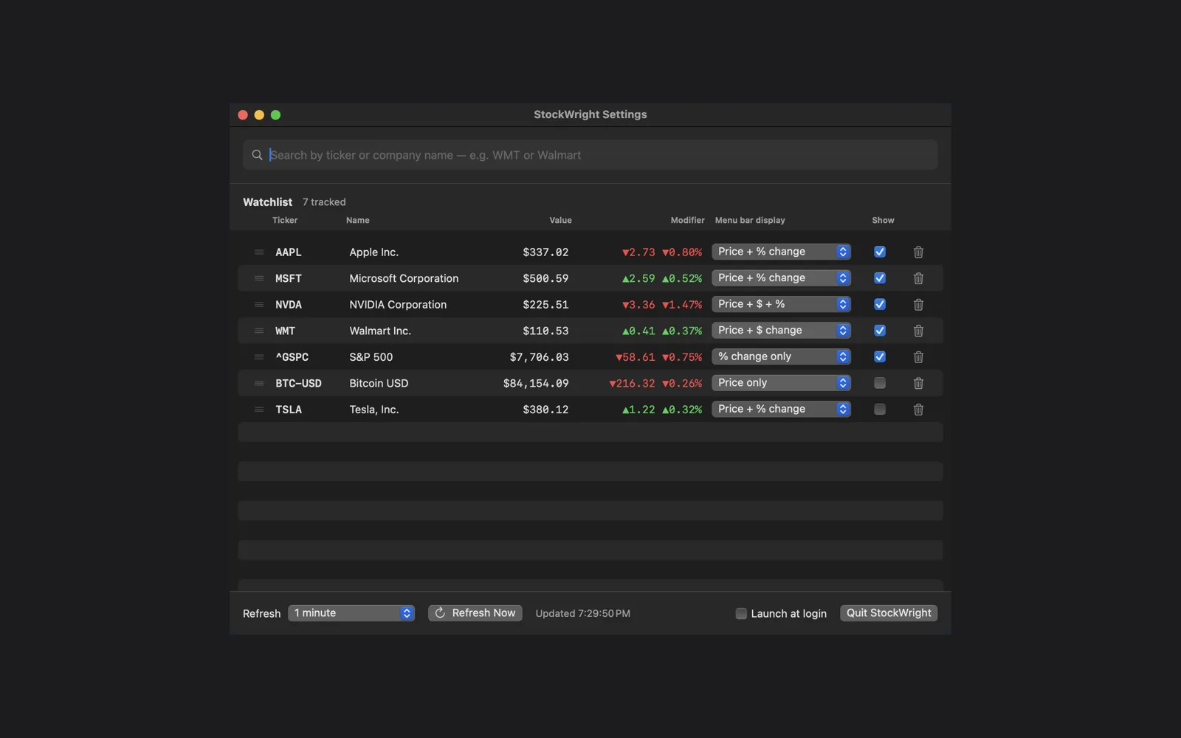Remove BTC-USD with the trash icon
Viewport: 1181px width, 738px height.
pos(918,383)
